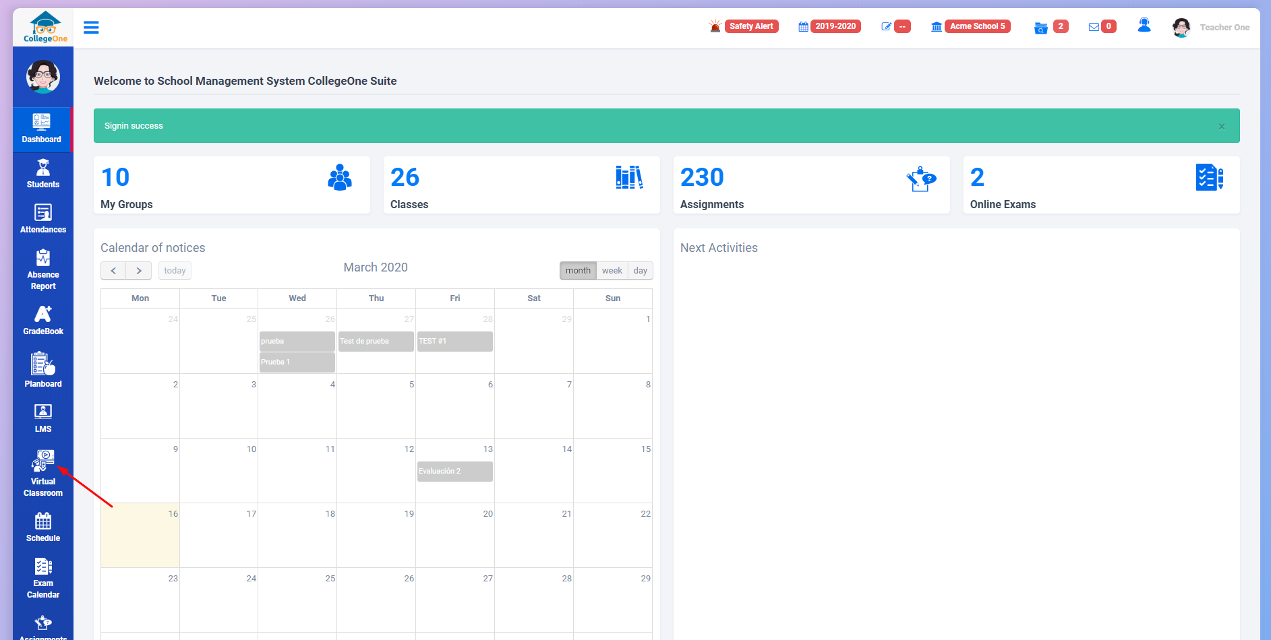Open the 'Prueba 1' calendar event
This screenshot has height=640, width=1271.
tap(297, 362)
